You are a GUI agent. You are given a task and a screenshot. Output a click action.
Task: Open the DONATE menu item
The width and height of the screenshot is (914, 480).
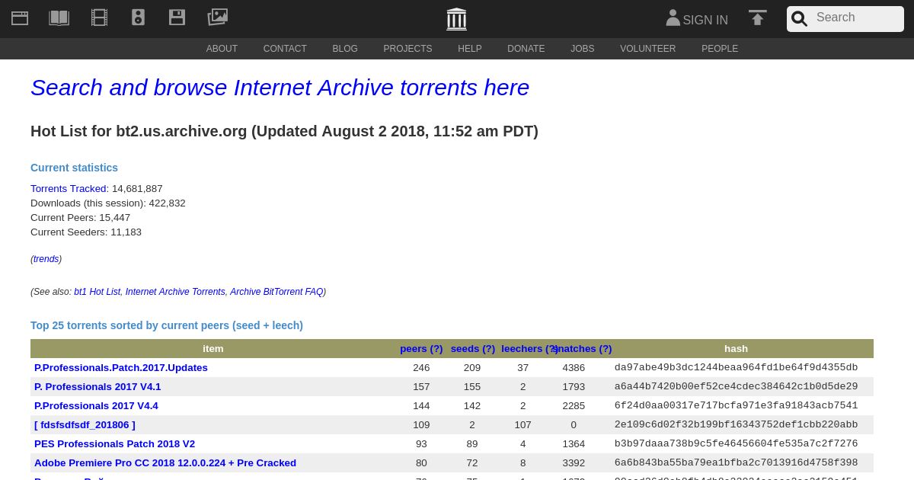click(x=526, y=49)
